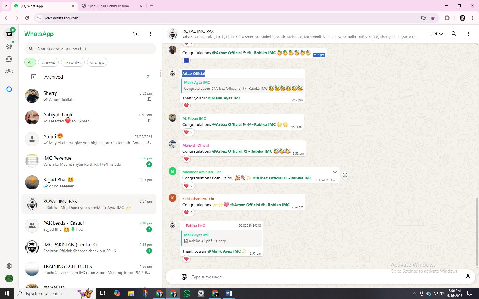Image resolution: width=479 pixels, height=299 pixels.
Task: Open the Chats icon with 11 badge
Action: click(9, 34)
